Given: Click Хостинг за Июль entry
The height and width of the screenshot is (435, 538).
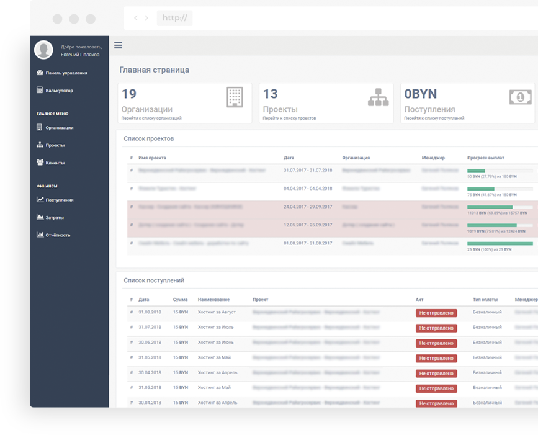Looking at the screenshot, I should (215, 327).
